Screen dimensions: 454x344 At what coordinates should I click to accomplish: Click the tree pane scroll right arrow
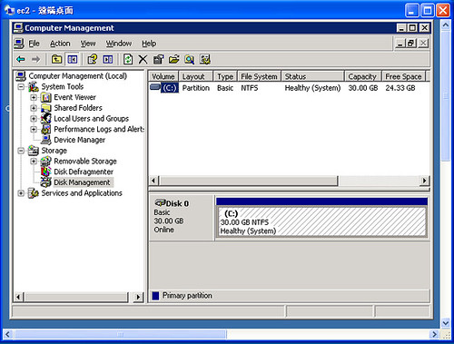point(138,297)
